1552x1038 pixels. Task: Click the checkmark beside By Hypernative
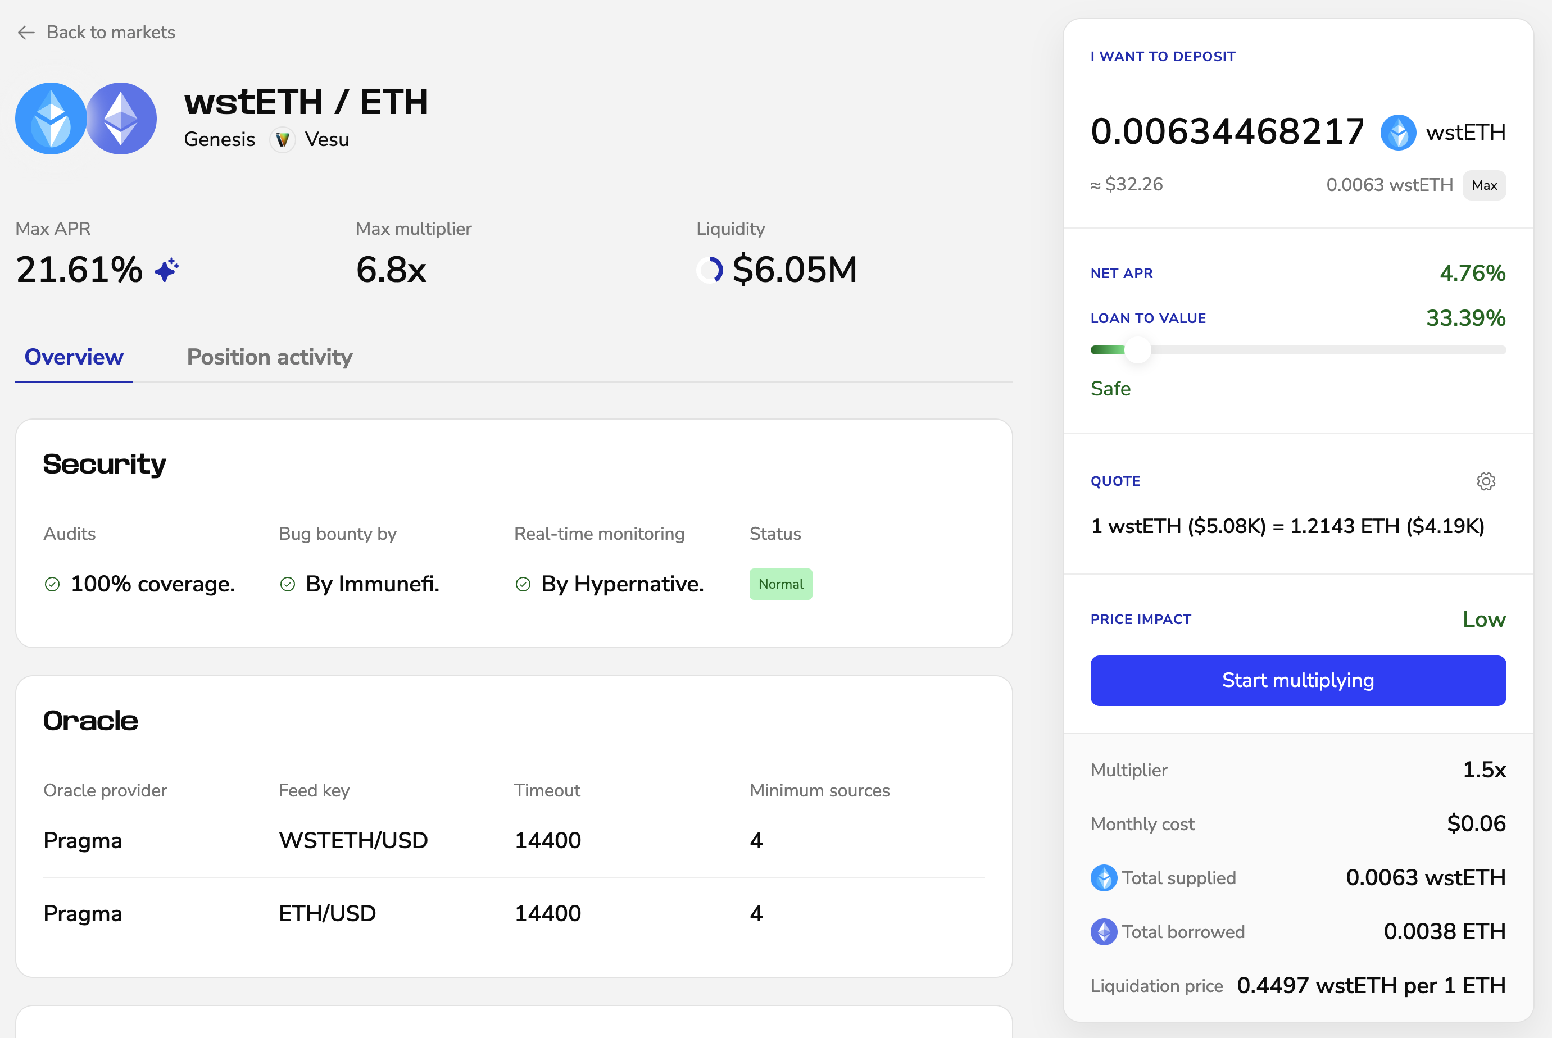point(523,584)
